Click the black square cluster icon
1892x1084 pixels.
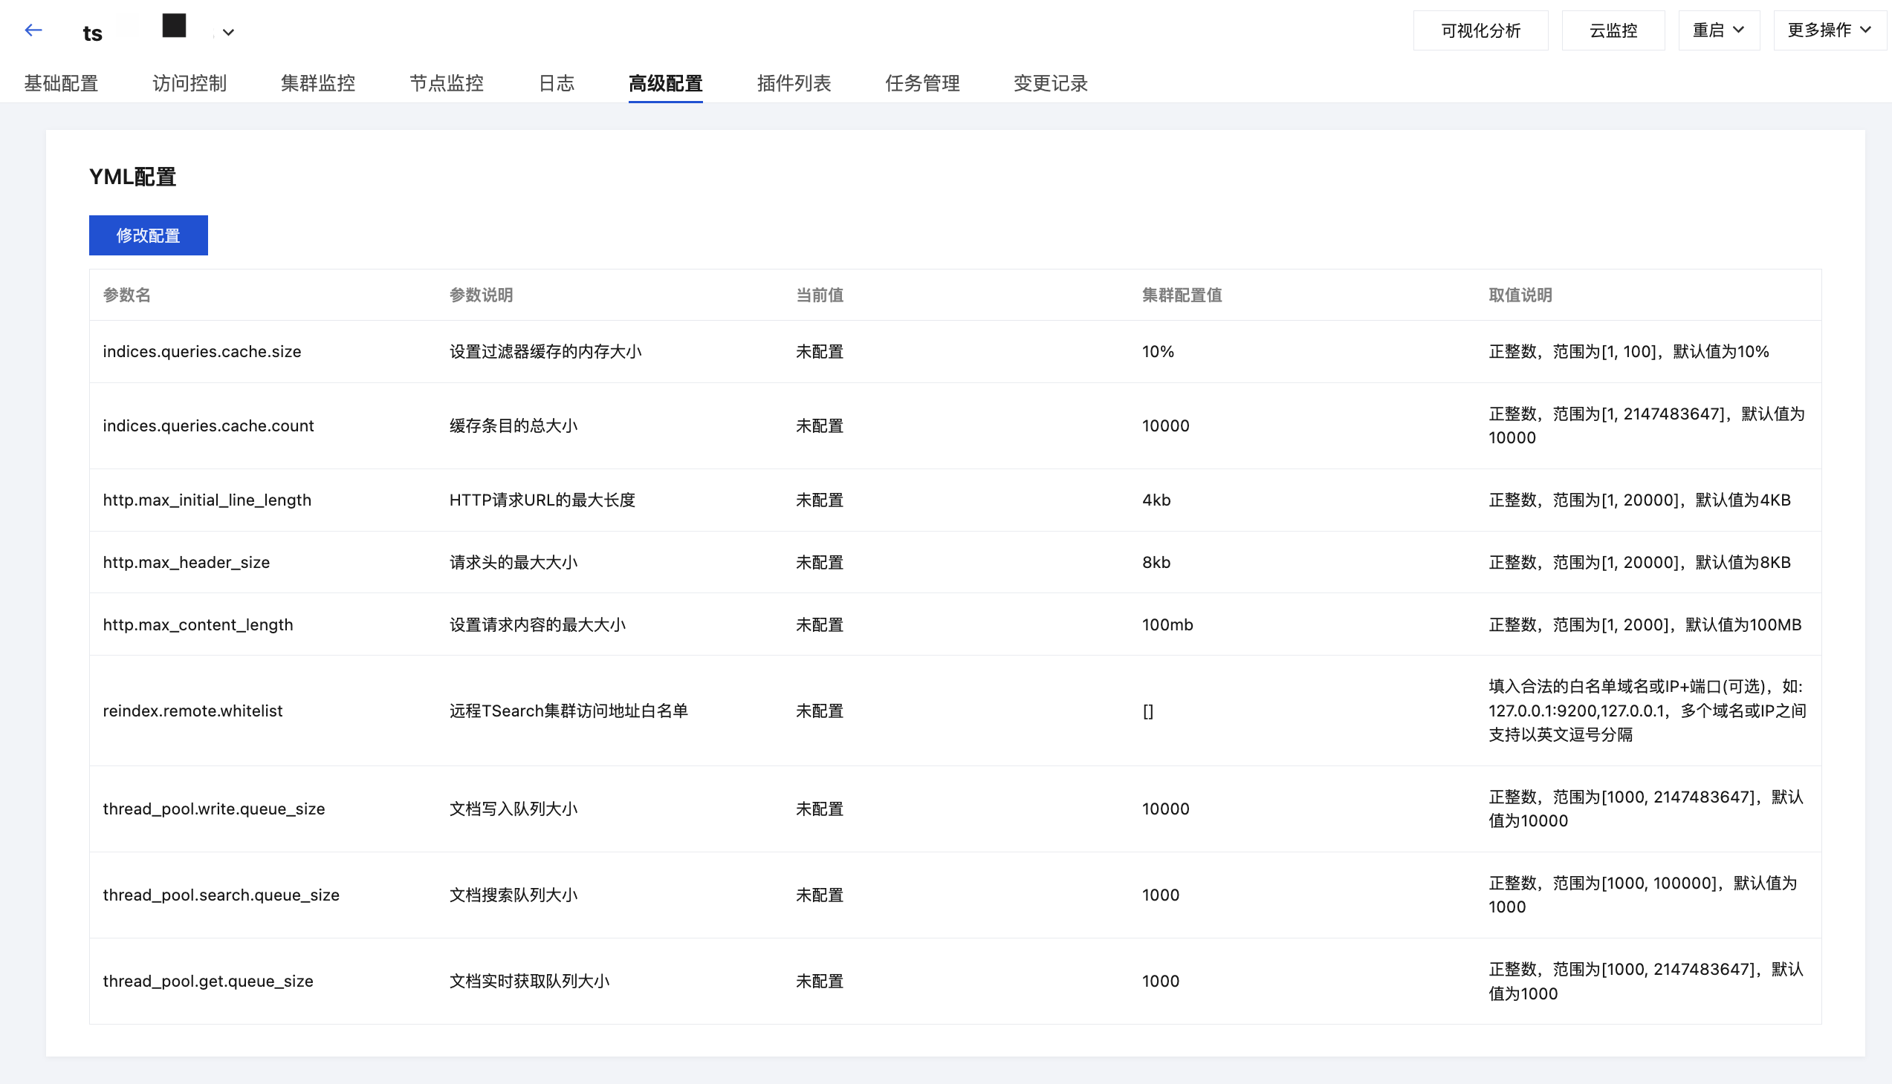coord(174,25)
